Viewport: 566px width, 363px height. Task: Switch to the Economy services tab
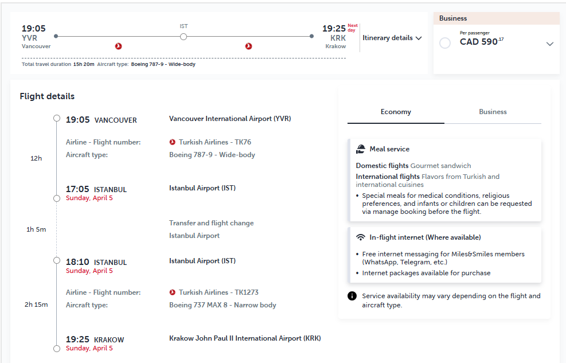pyautogui.click(x=396, y=112)
